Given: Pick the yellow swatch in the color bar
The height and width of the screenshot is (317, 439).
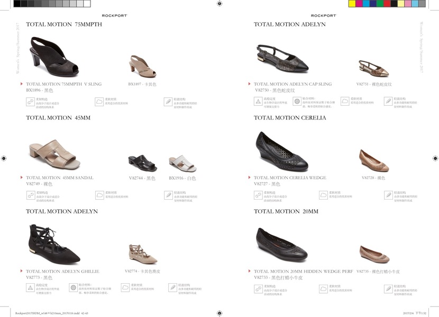Looking at the screenshot, I should (352, 4).
